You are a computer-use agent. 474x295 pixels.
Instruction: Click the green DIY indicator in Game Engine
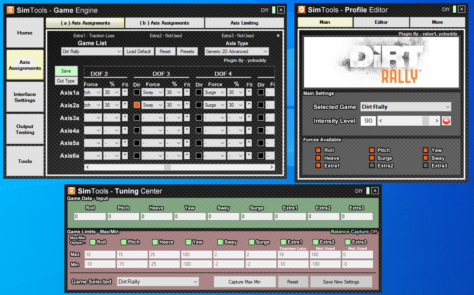click(x=274, y=10)
